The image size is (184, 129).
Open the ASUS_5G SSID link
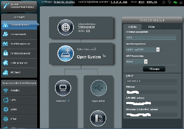coord(152,2)
